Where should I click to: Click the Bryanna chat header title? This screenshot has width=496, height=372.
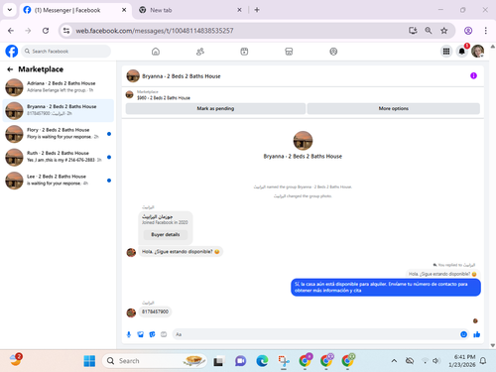point(182,76)
